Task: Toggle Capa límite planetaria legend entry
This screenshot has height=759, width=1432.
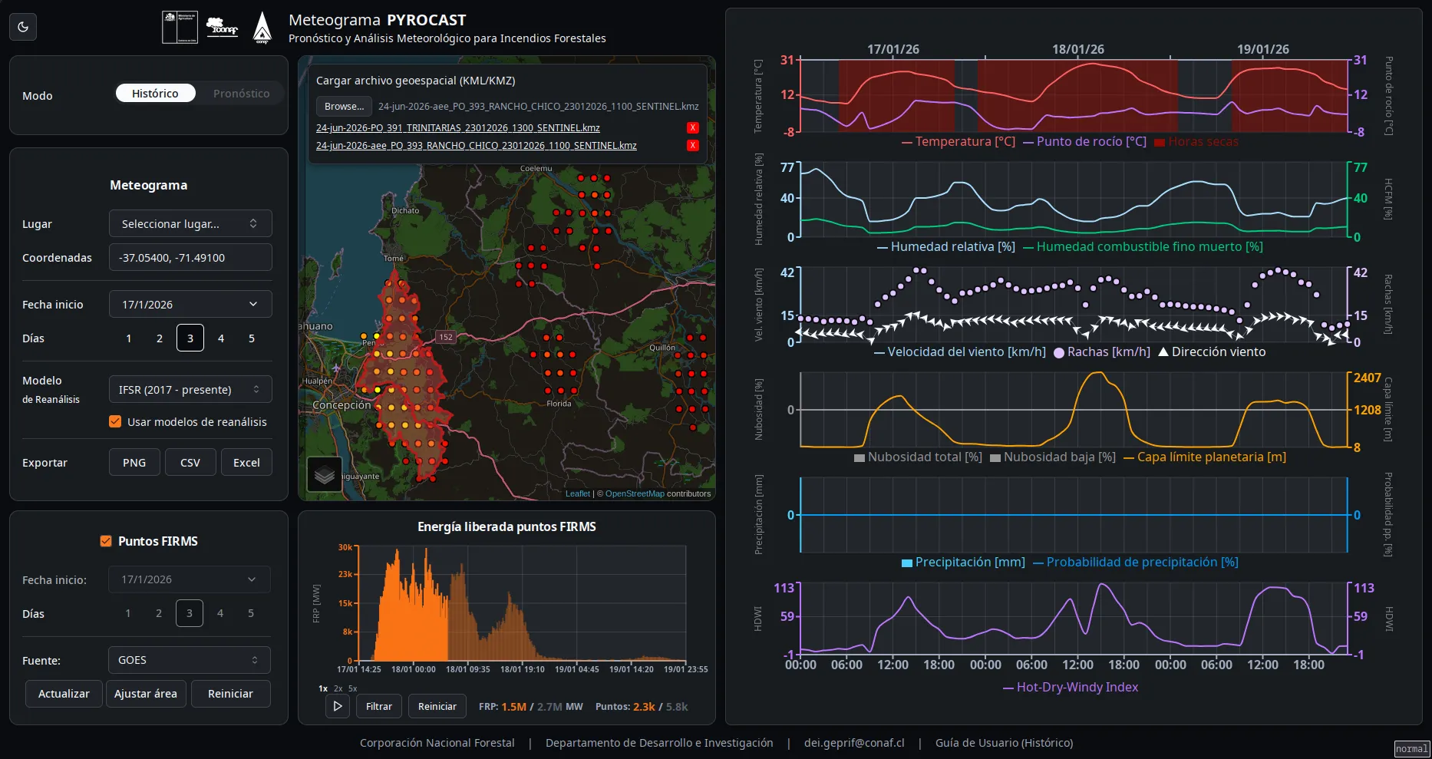Action: pyautogui.click(x=1205, y=457)
